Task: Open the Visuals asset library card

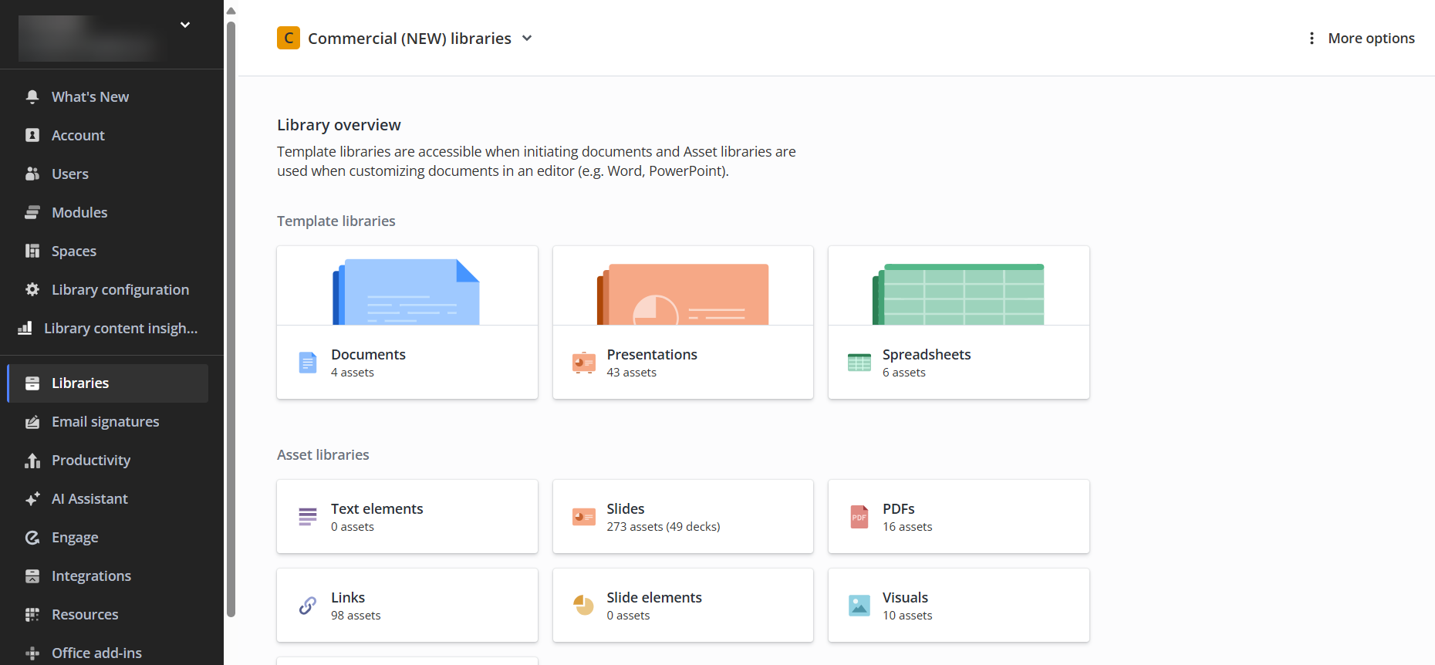Action: tap(959, 606)
